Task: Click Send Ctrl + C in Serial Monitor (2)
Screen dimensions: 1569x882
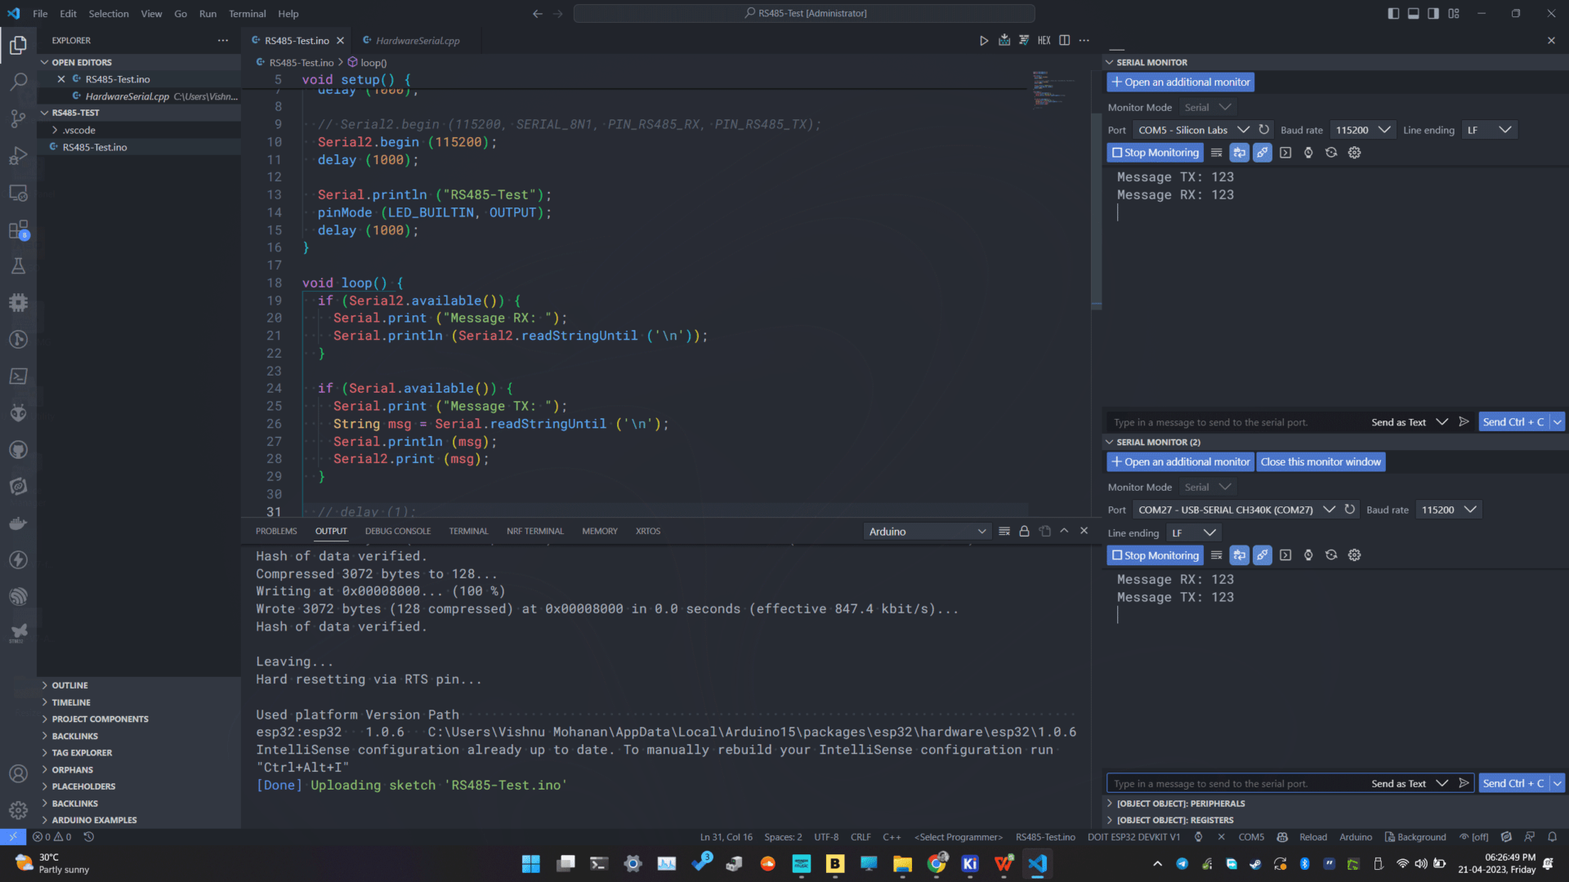Action: [x=1513, y=784]
